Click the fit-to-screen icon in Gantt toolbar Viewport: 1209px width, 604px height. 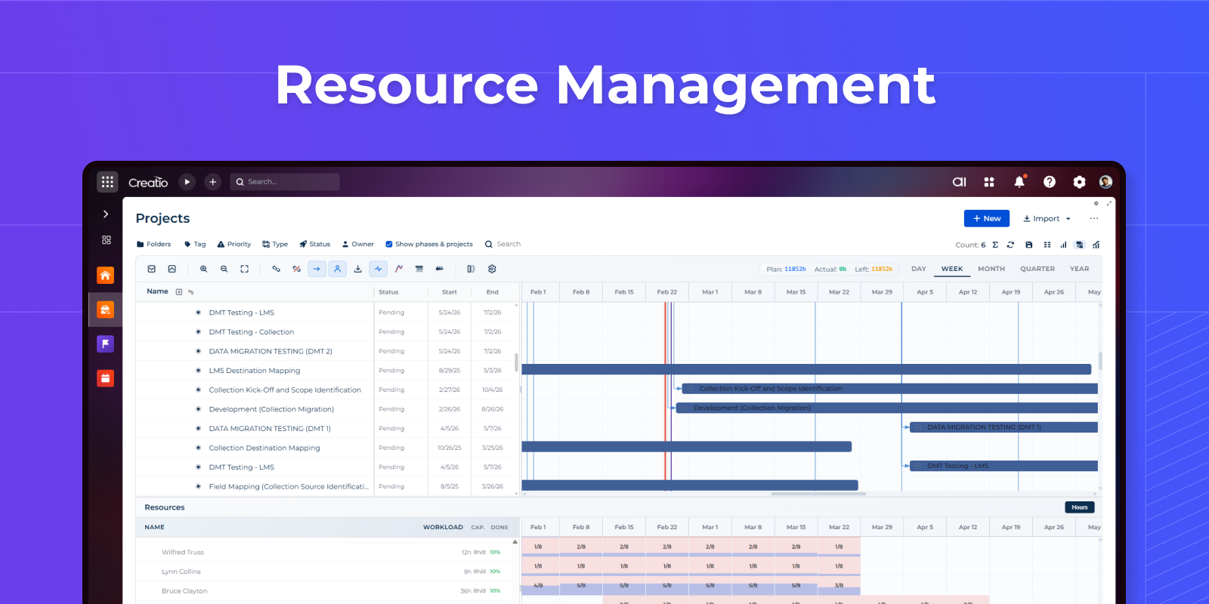[244, 269]
